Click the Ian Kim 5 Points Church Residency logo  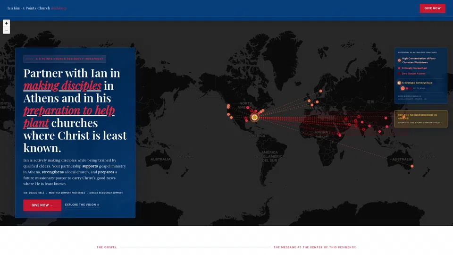pos(37,8)
